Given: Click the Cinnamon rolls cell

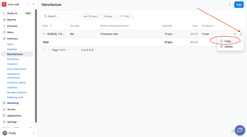Looking at the screenshot, I should tap(109, 34).
